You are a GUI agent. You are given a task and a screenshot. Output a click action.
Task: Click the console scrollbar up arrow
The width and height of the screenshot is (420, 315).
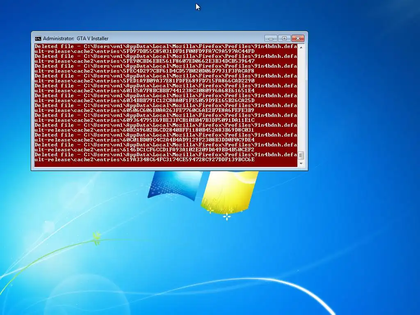[301, 47]
